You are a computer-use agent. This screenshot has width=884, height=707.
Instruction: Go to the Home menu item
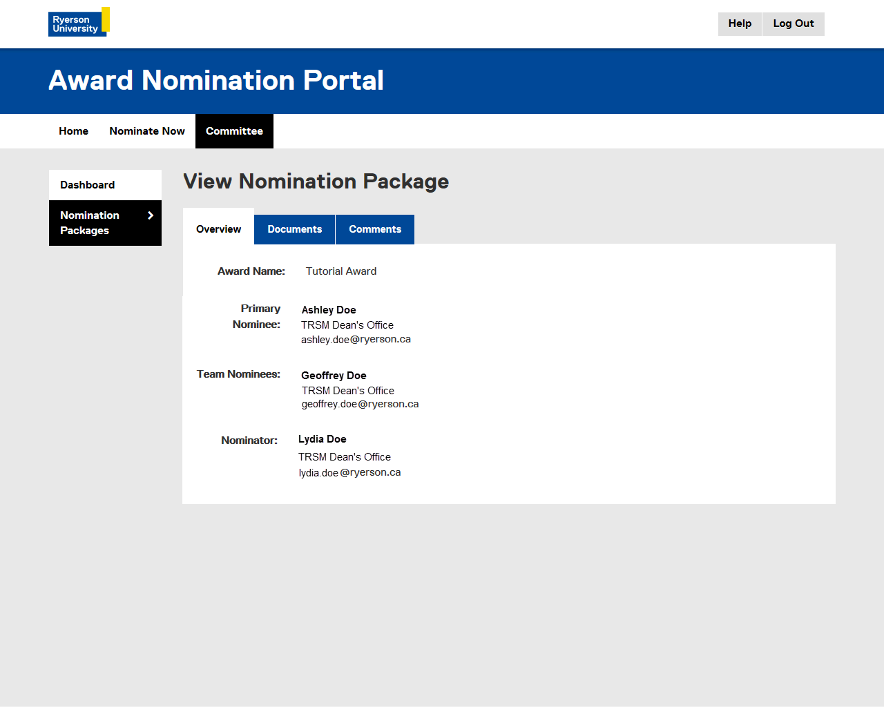pyautogui.click(x=73, y=131)
